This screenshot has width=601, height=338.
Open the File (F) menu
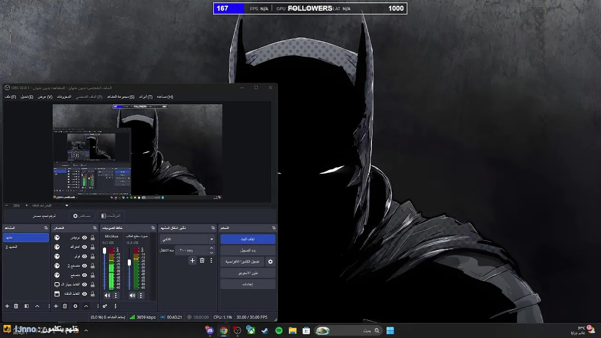point(10,97)
